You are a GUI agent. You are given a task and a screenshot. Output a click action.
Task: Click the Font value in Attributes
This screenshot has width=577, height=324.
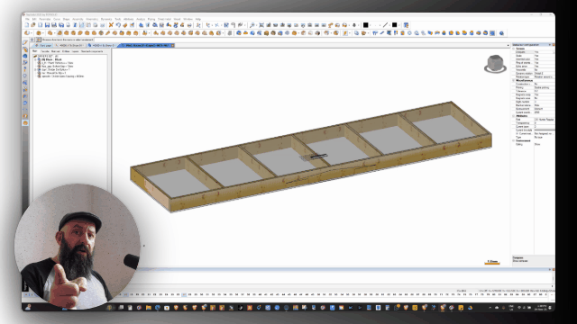(544, 120)
